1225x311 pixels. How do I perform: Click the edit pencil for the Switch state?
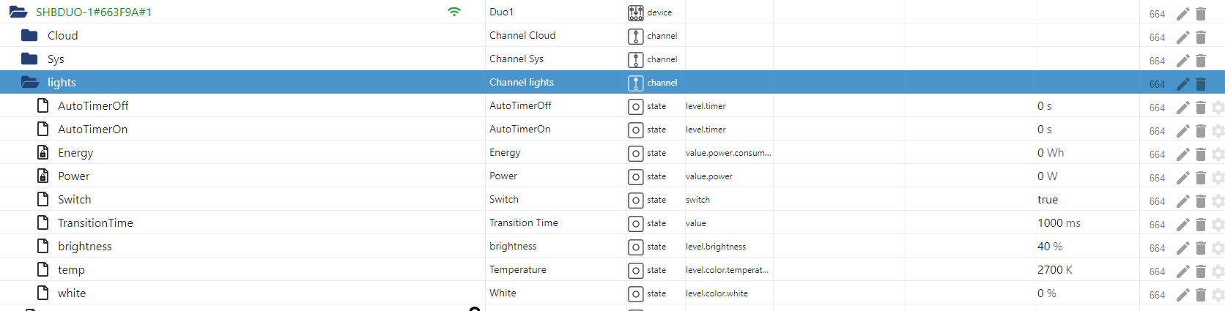pyautogui.click(x=1183, y=201)
